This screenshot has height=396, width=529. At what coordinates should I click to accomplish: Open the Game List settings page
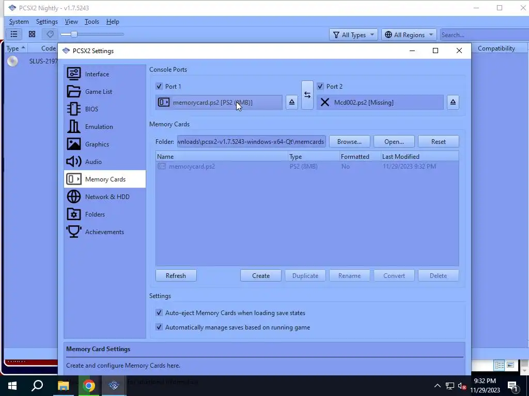click(104, 92)
